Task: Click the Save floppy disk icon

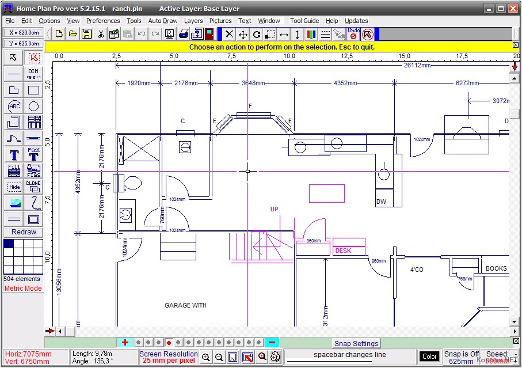Action: pos(87,34)
